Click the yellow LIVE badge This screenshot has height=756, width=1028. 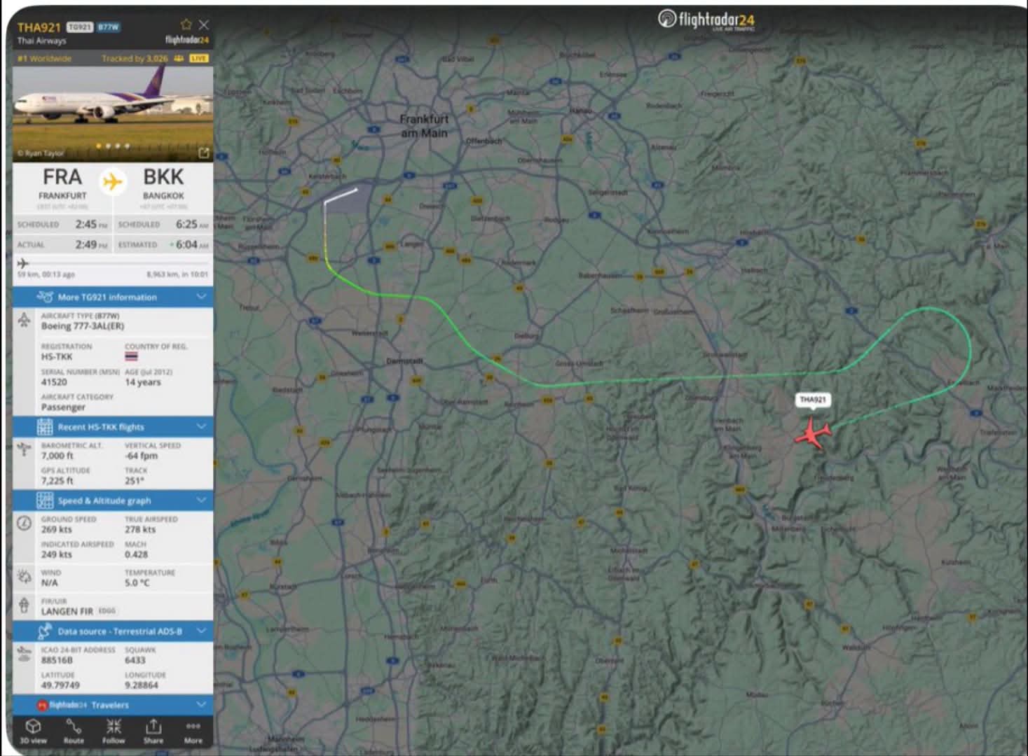click(199, 59)
